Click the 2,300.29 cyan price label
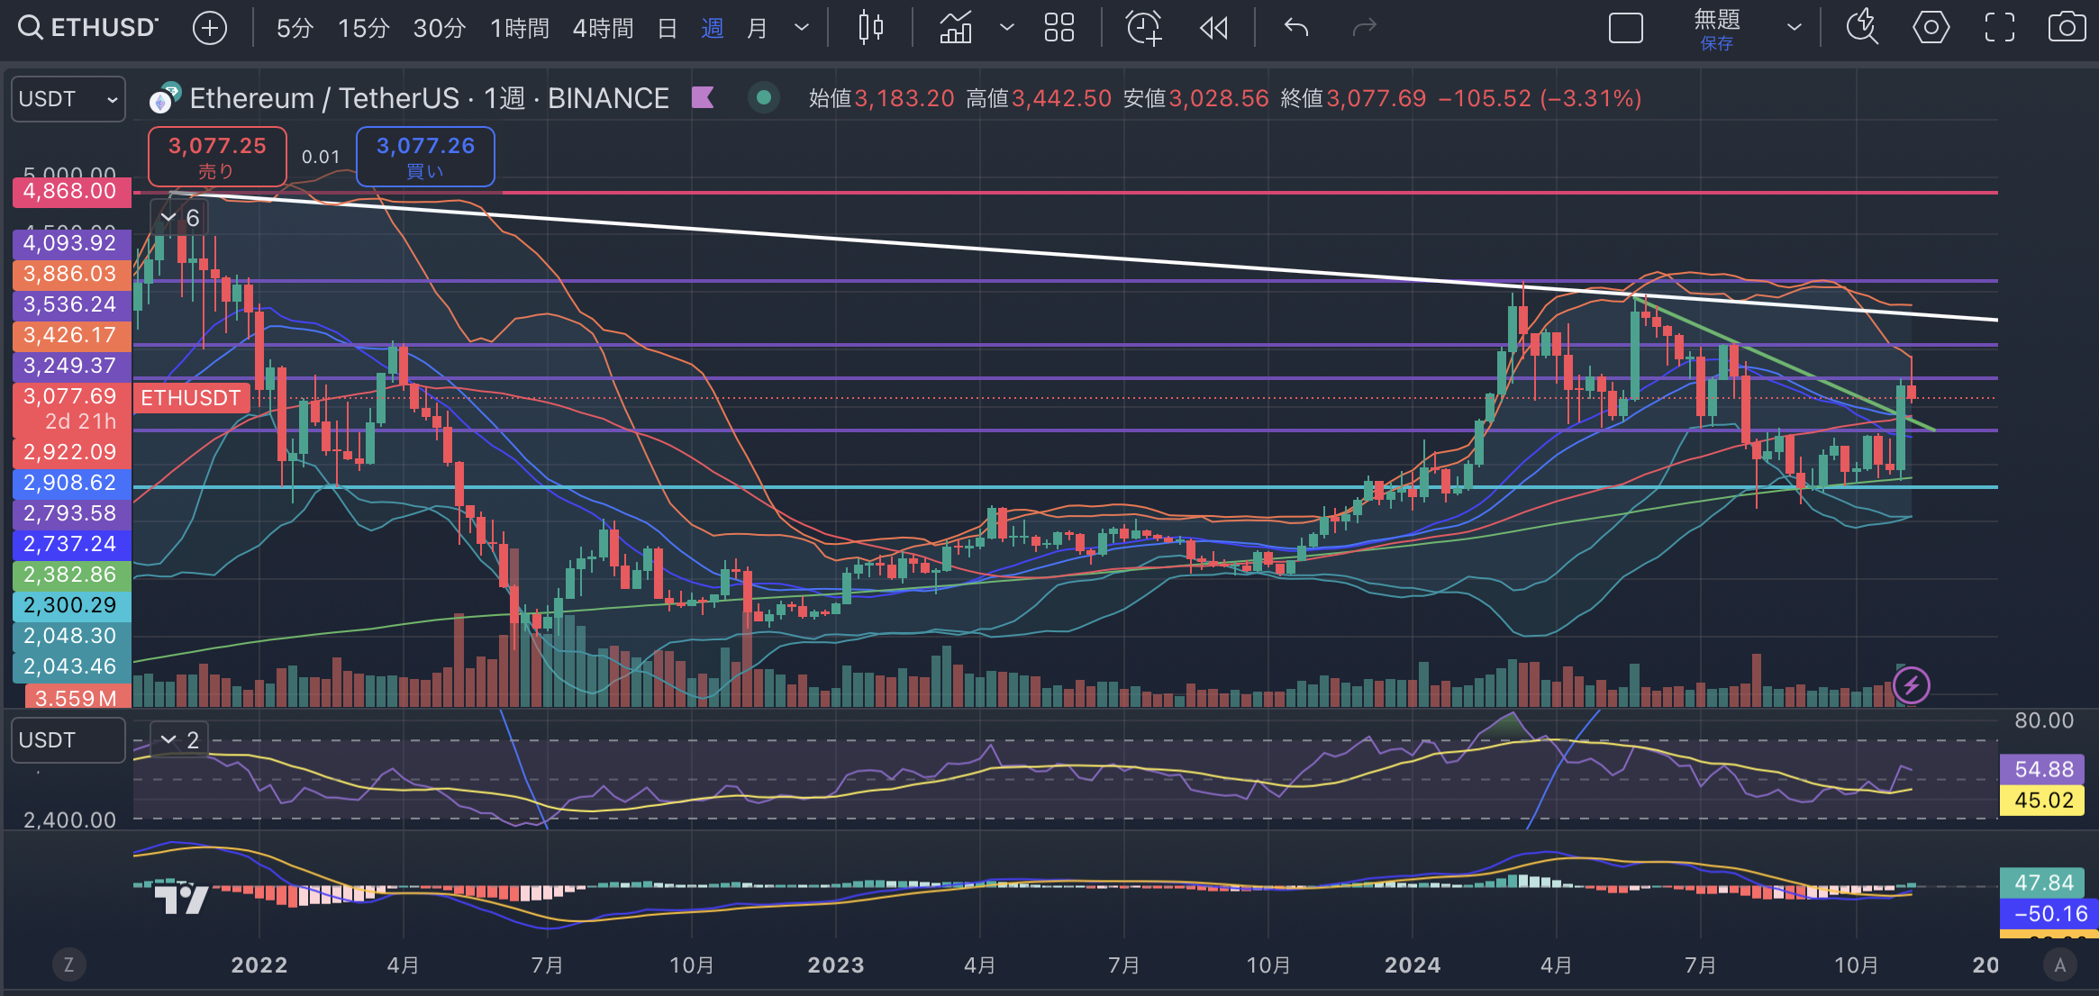This screenshot has width=2099, height=996. click(71, 605)
